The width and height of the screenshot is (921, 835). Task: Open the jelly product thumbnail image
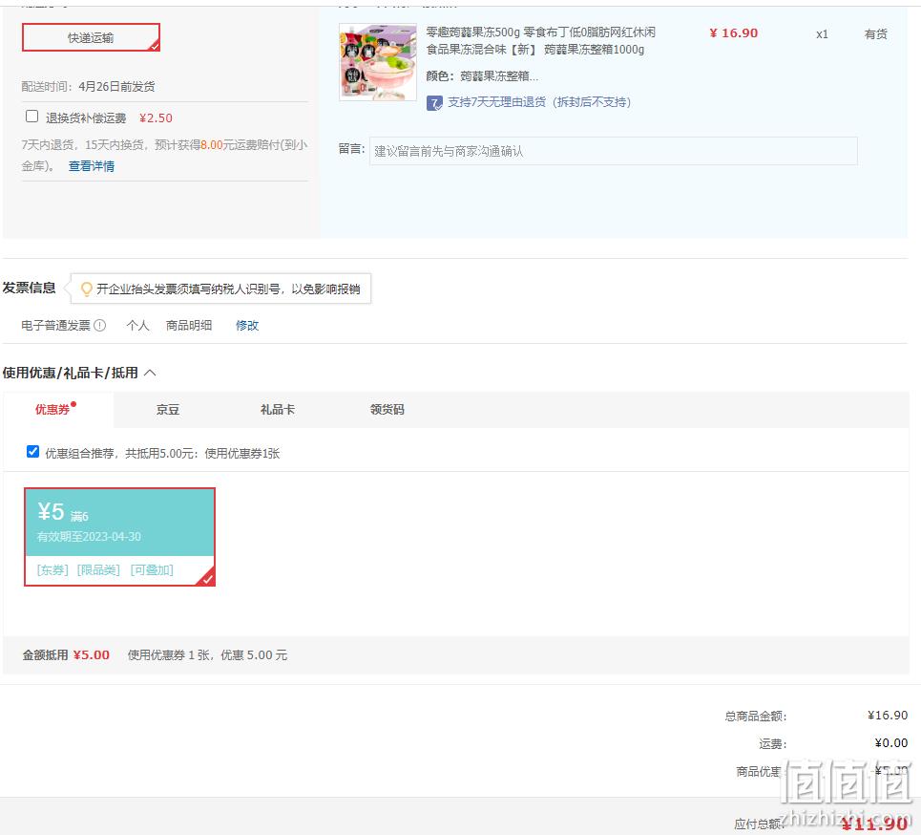(x=378, y=62)
